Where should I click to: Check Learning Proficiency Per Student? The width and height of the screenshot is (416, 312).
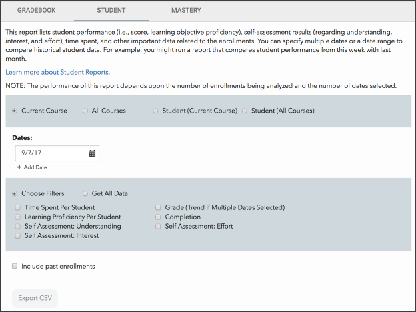[x=18, y=217]
